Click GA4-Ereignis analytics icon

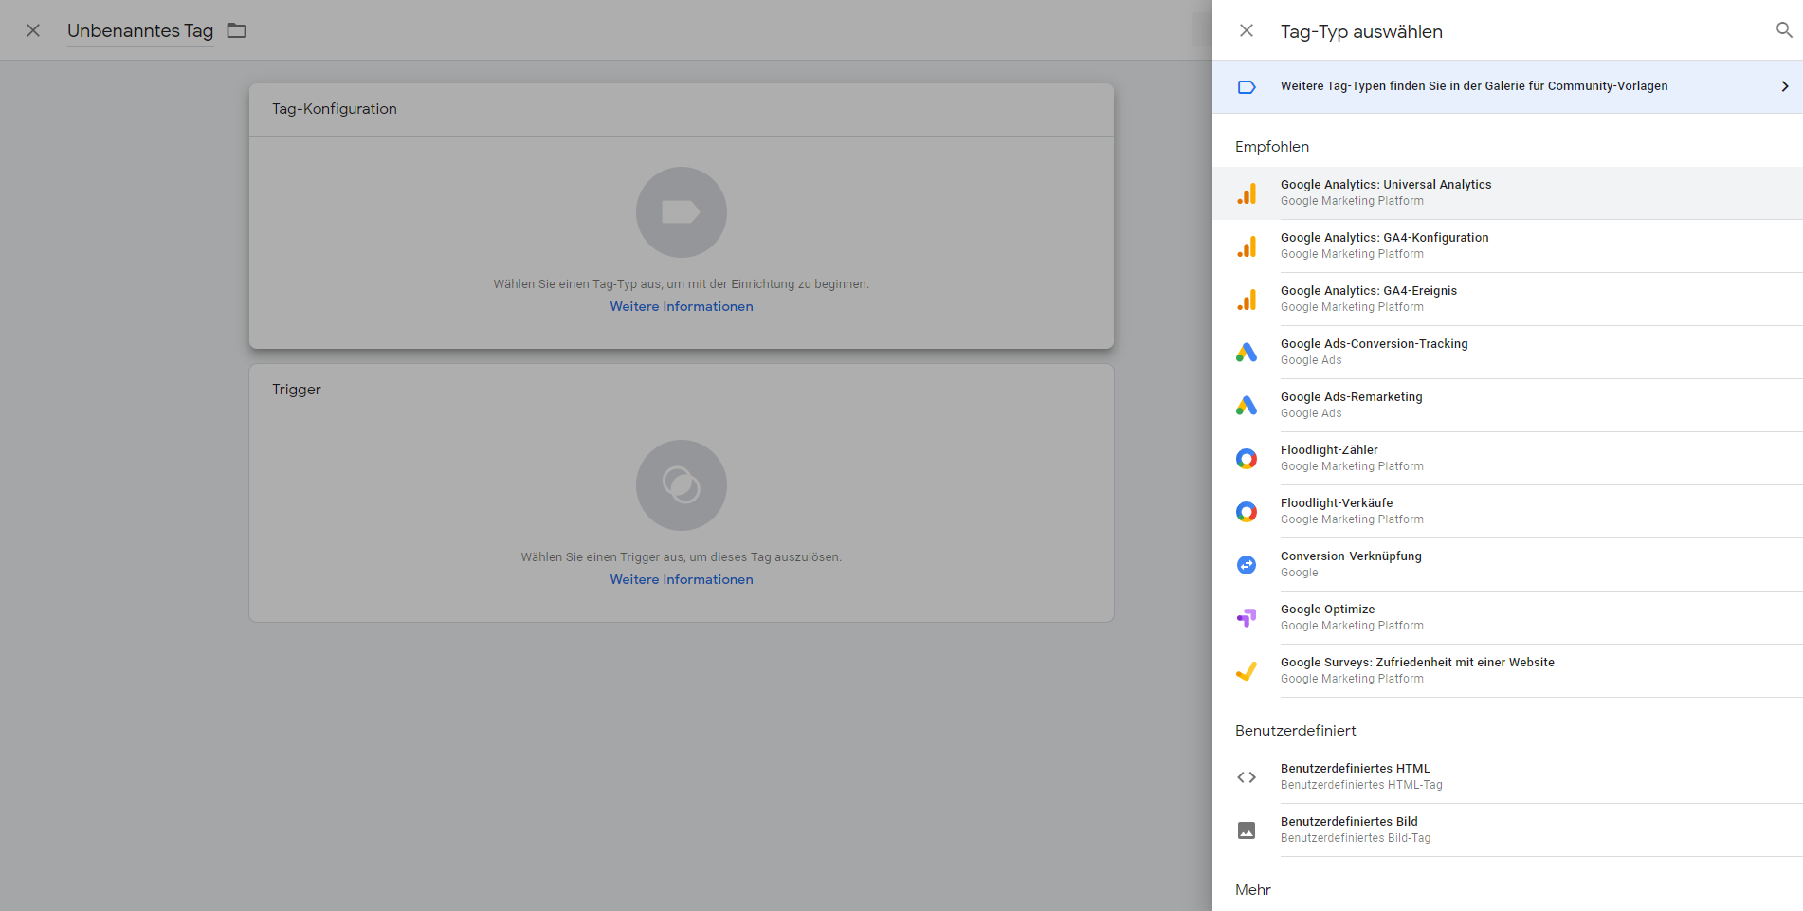tap(1247, 300)
